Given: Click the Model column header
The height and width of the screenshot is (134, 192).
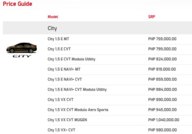Looking at the screenshot, I should coord(53,17).
